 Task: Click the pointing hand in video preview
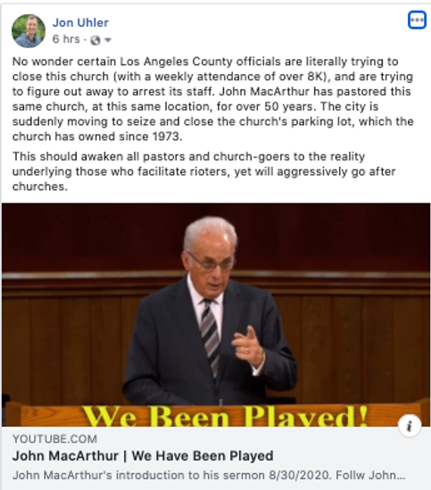coord(249,347)
